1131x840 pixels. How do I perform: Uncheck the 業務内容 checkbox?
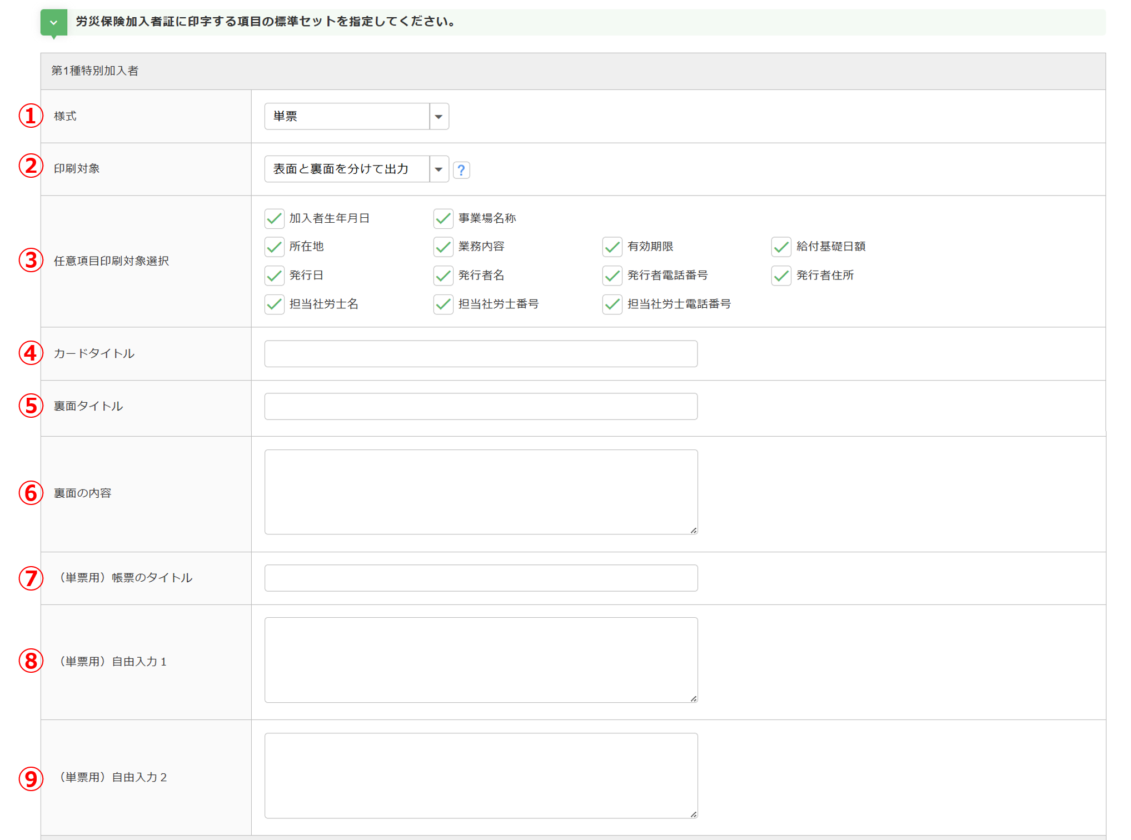(444, 247)
